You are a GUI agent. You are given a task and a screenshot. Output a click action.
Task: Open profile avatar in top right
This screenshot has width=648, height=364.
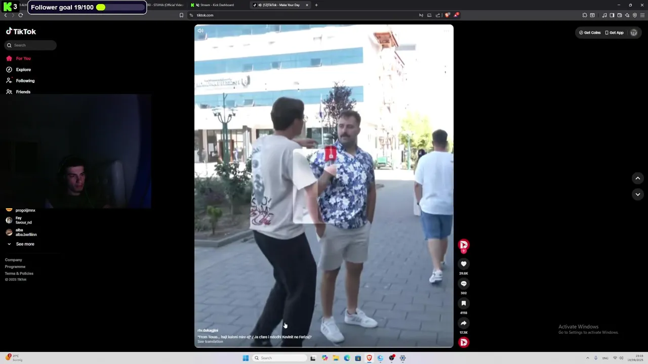[633, 32]
